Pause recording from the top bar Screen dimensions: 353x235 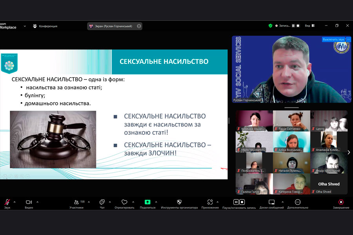tap(293, 25)
